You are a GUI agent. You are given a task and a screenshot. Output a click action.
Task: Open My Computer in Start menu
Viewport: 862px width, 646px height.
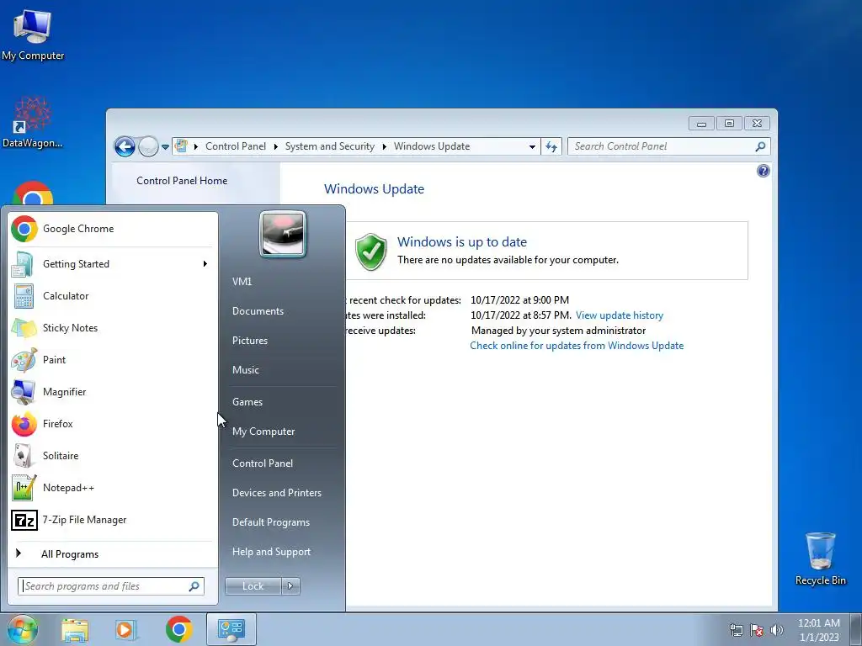(x=263, y=432)
